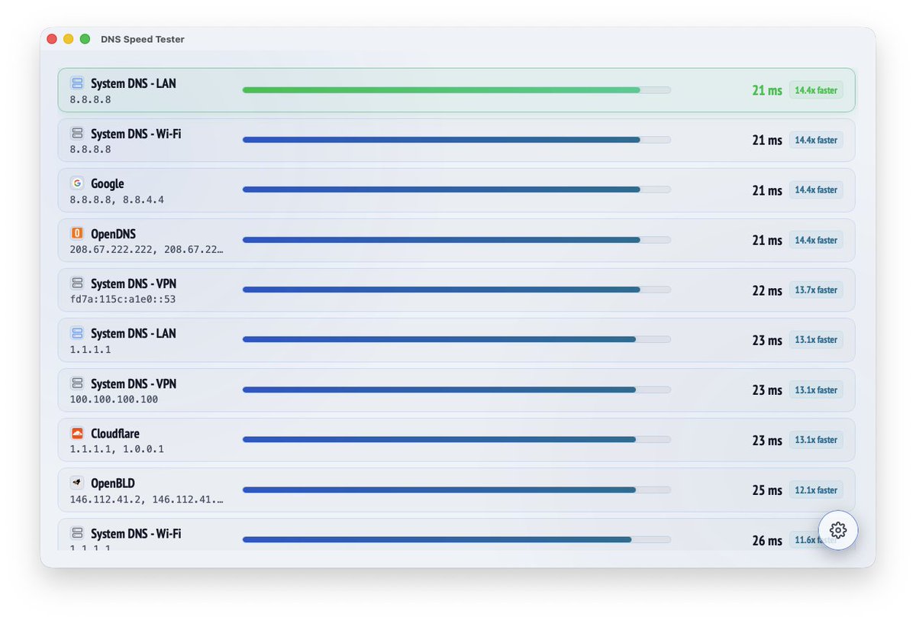
Task: Click '21 ms' in the OpenDNS row
Action: tap(767, 240)
